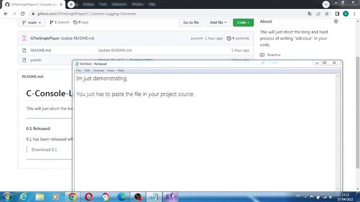Viewport: 360px width, 202px height.
Task: Close the GitHub browser tab
Action: [x=61, y=4]
